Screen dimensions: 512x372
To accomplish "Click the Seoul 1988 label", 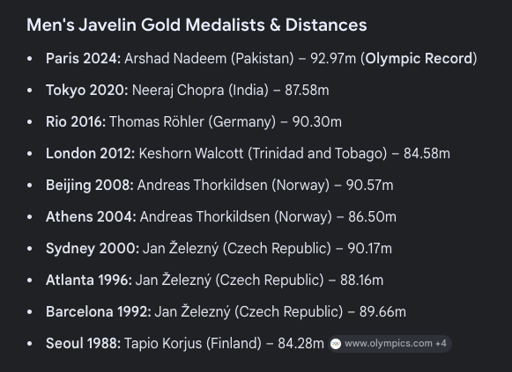I will tap(83, 343).
